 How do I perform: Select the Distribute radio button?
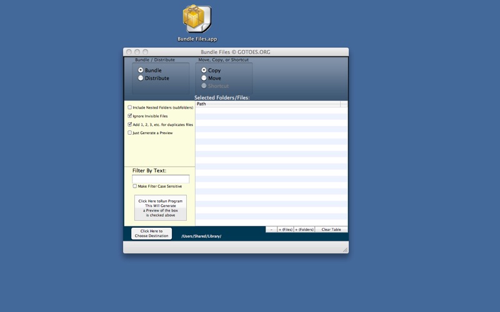pyautogui.click(x=141, y=78)
